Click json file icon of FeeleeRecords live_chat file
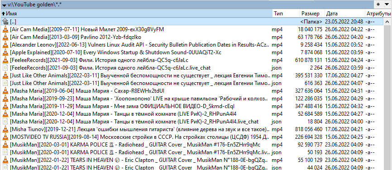 click(5, 68)
